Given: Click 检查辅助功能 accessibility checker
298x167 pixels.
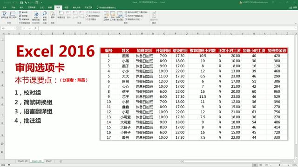Looking at the screenshot, I should tap(36, 16).
